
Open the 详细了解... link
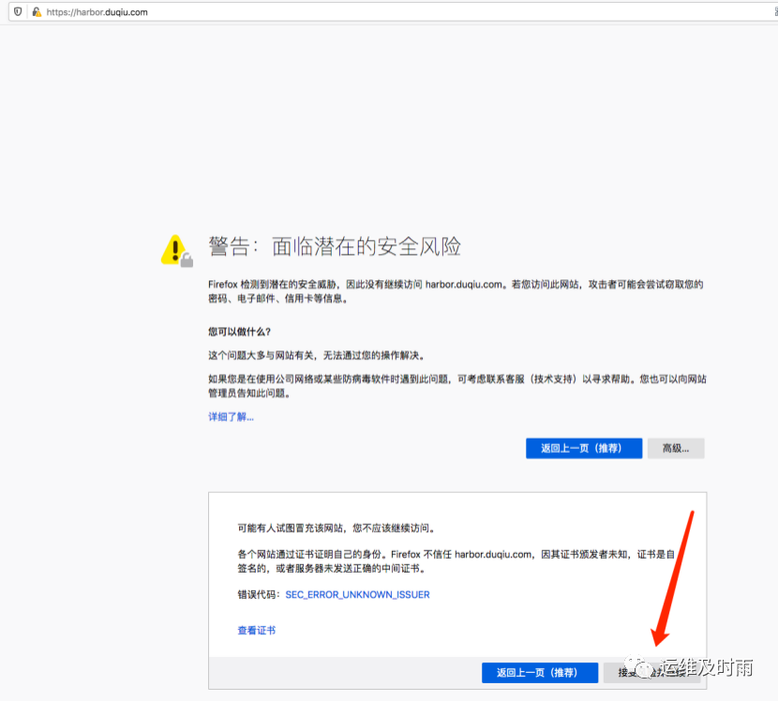point(231,417)
